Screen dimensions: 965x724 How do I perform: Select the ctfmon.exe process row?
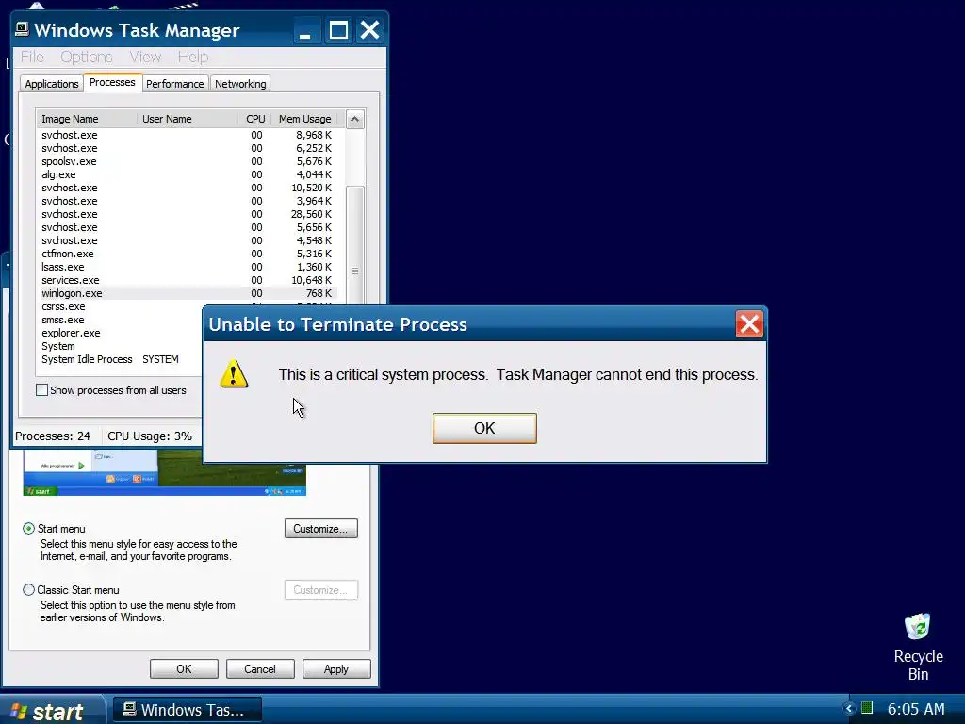click(x=188, y=254)
